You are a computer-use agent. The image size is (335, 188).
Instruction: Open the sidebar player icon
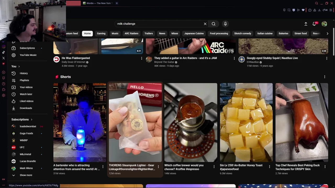(x=3, y=72)
